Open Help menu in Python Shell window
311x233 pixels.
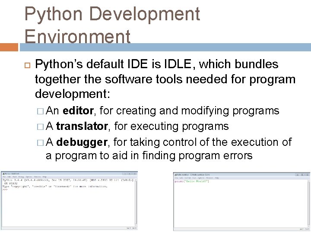pos(44,177)
